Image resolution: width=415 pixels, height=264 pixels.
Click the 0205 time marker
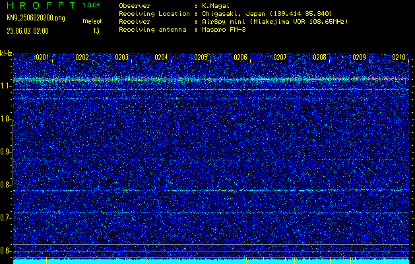point(201,57)
